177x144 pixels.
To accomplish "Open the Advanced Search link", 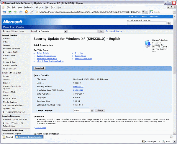I will 114,31.
